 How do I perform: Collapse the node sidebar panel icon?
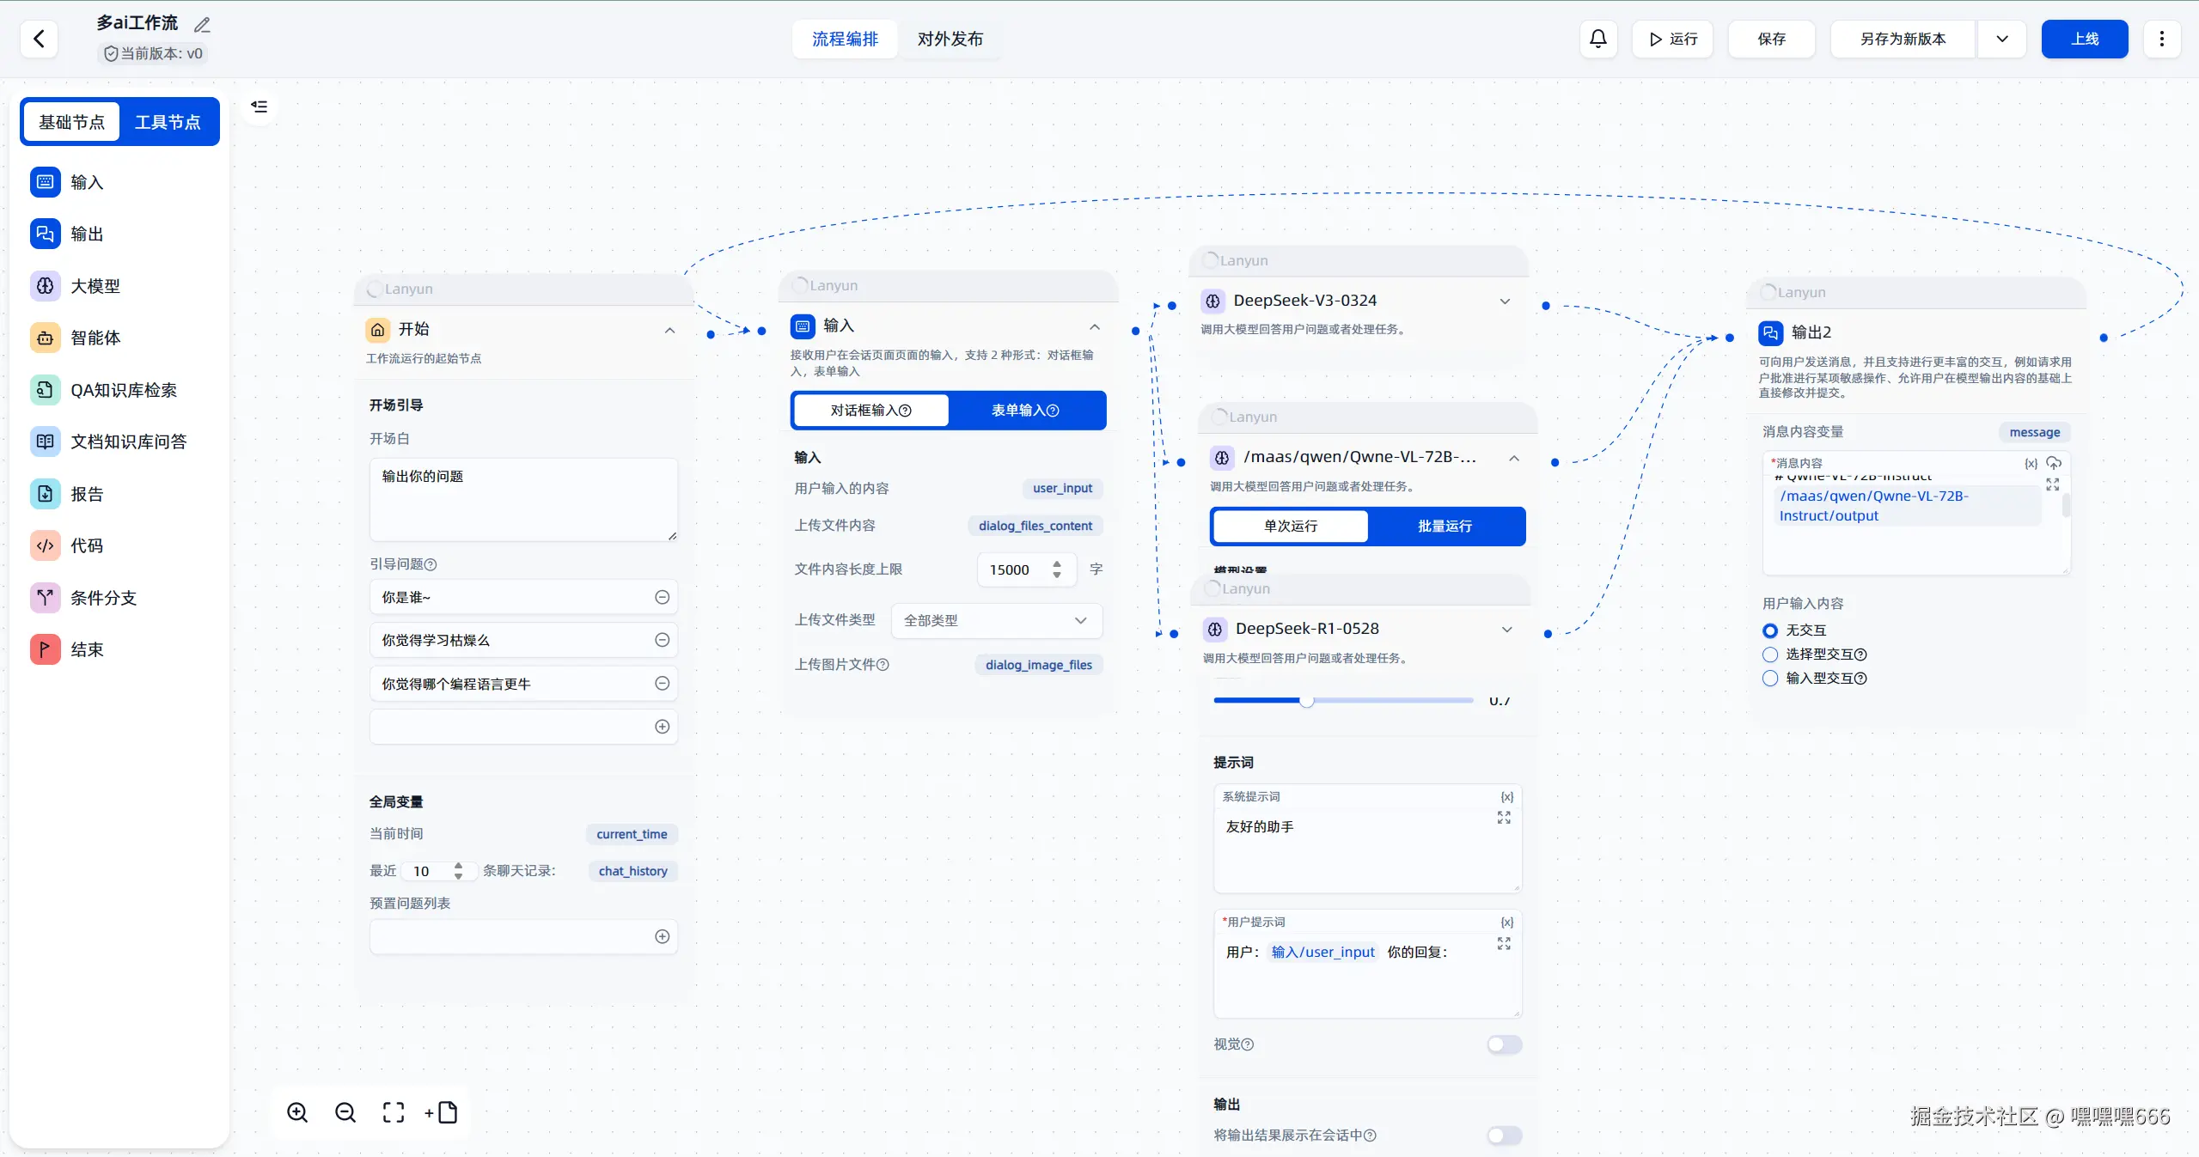tap(259, 107)
